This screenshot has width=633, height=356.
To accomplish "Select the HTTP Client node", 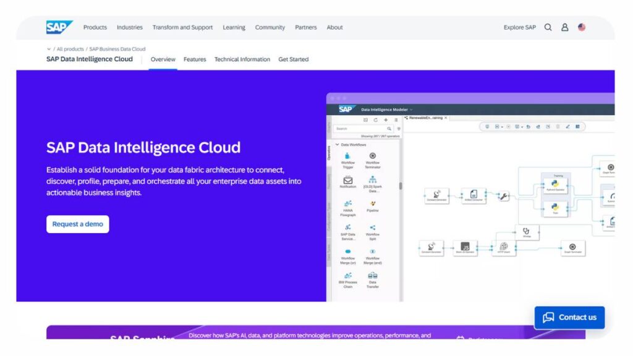I will pyautogui.click(x=503, y=247).
